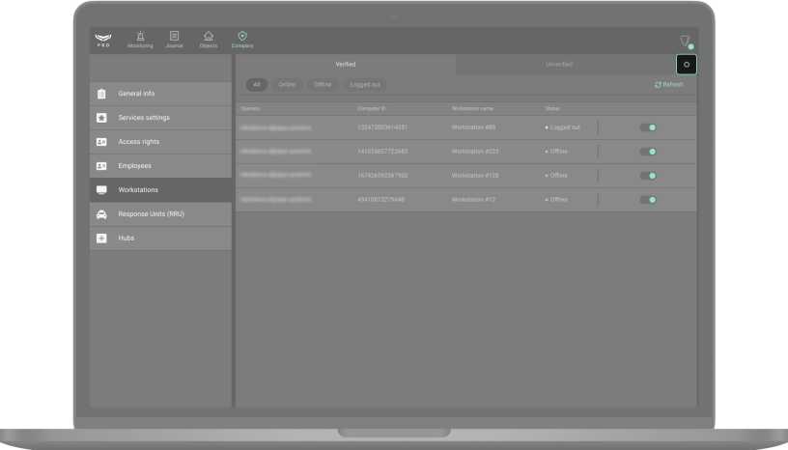Open the Monitoring module

click(x=140, y=39)
